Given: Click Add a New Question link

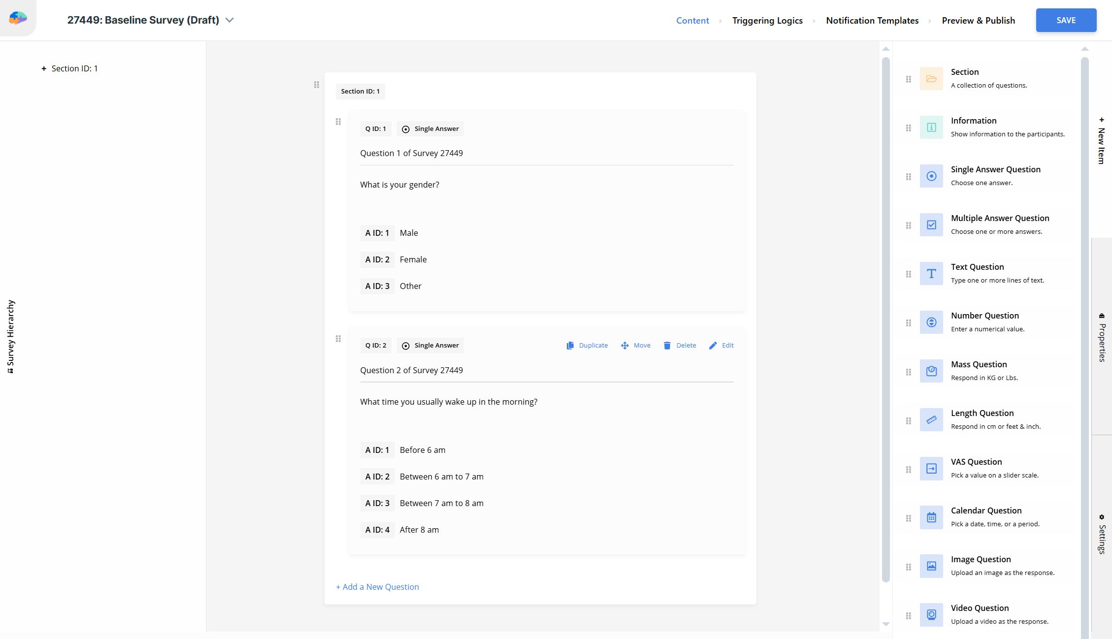Looking at the screenshot, I should click(377, 587).
